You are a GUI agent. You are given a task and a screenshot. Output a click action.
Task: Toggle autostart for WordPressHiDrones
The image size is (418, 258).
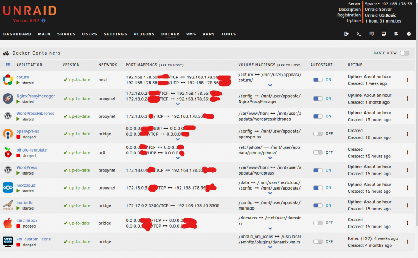pyautogui.click(x=318, y=116)
